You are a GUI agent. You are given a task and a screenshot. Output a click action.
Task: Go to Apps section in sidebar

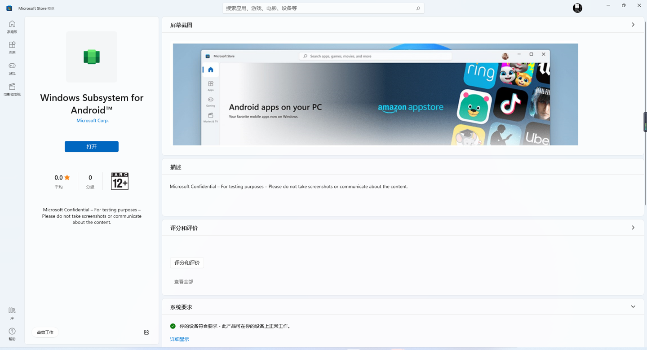12,45
